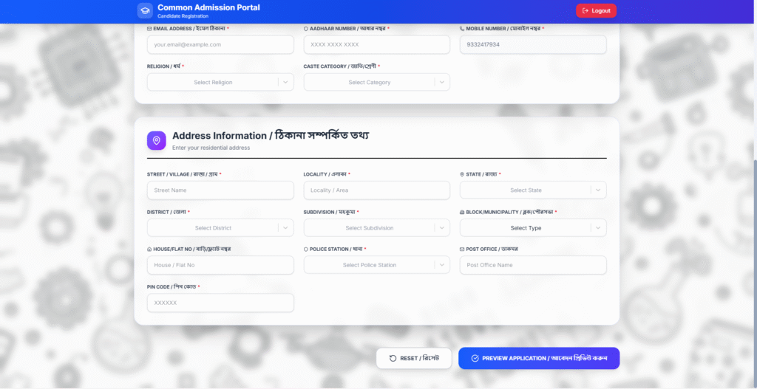The image size is (757, 389).
Task: Focus the Locality / Area input field
Action: [x=376, y=190]
